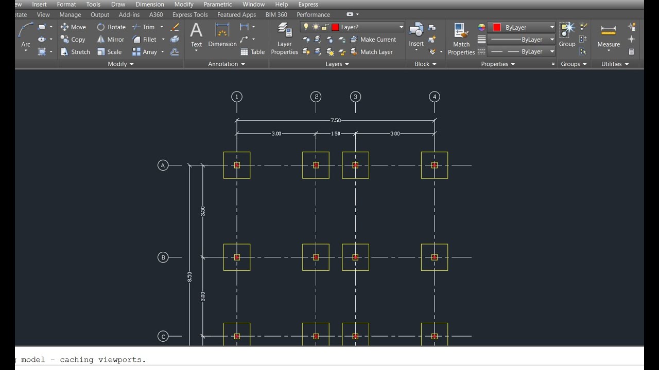Click the Performance ribbon tab
Image resolution: width=659 pixels, height=370 pixels.
pos(314,15)
